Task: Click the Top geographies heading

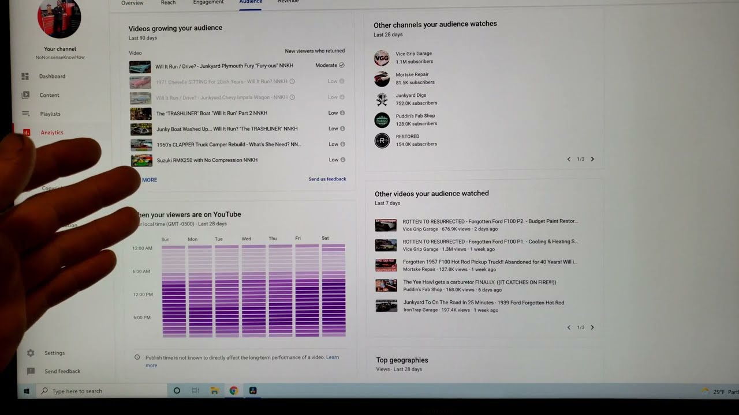Action: [x=402, y=360]
